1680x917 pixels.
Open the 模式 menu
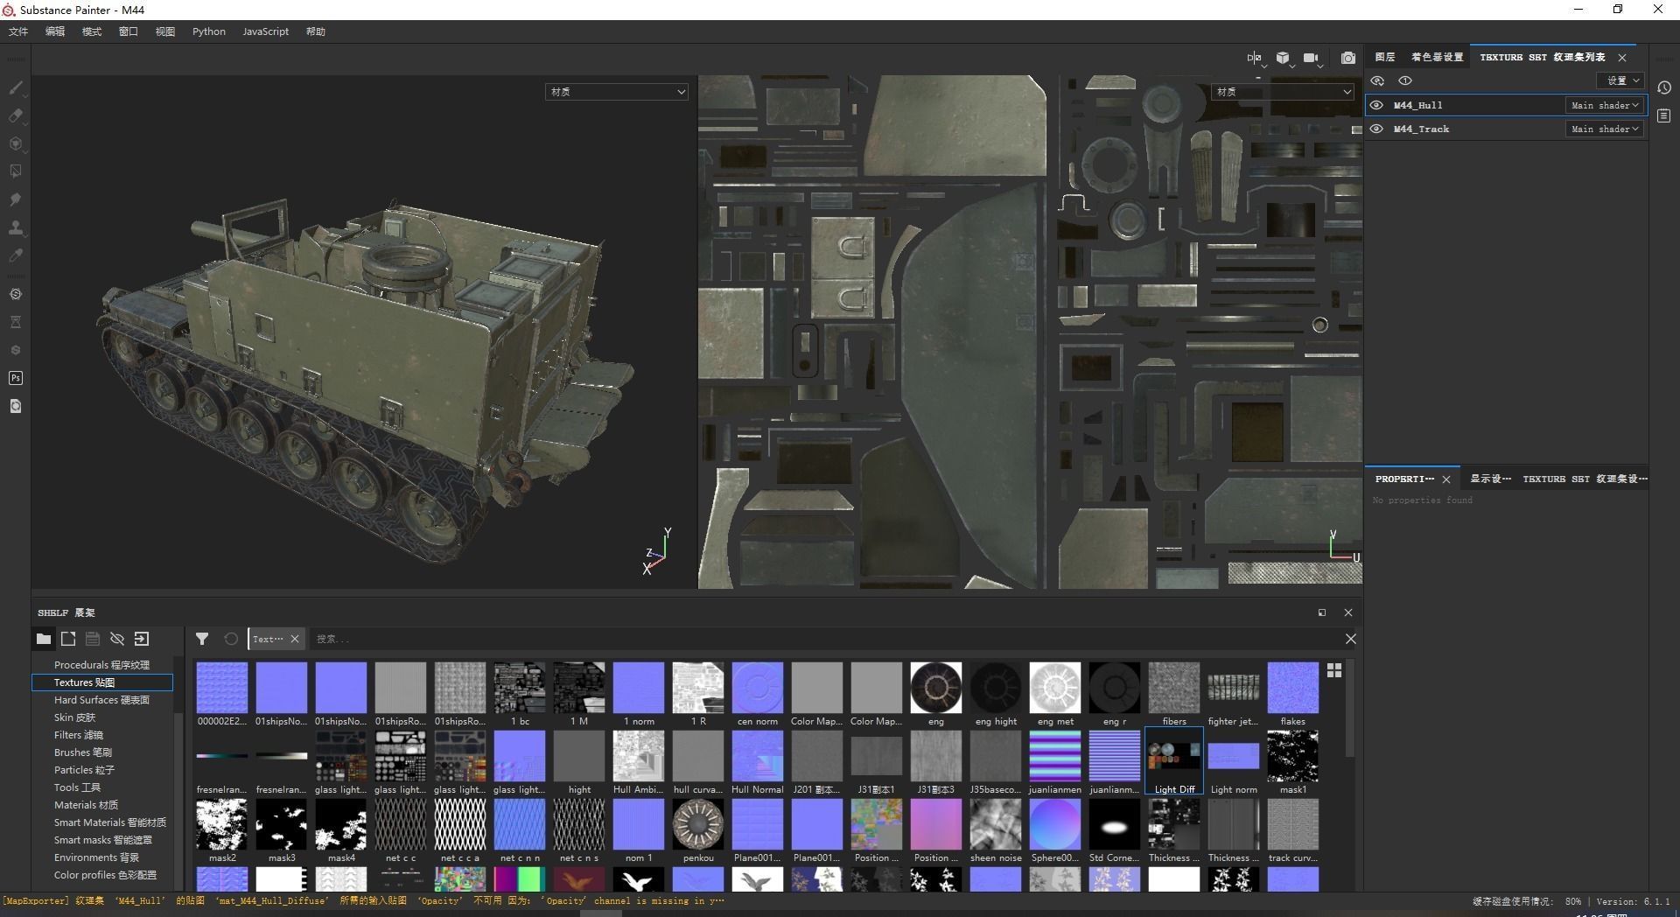coord(92,31)
